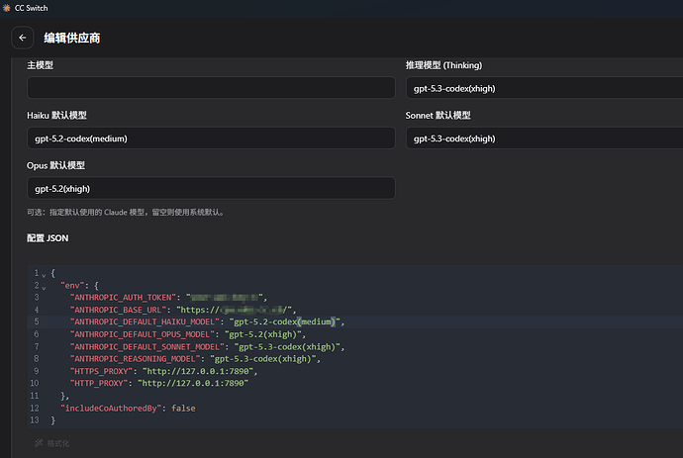Image resolution: width=683 pixels, height=458 pixels.
Task: Focus the empty main model field
Action: 211,88
